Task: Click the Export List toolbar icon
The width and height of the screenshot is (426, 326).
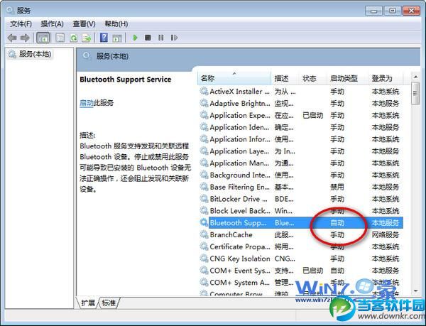Action: click(87, 38)
